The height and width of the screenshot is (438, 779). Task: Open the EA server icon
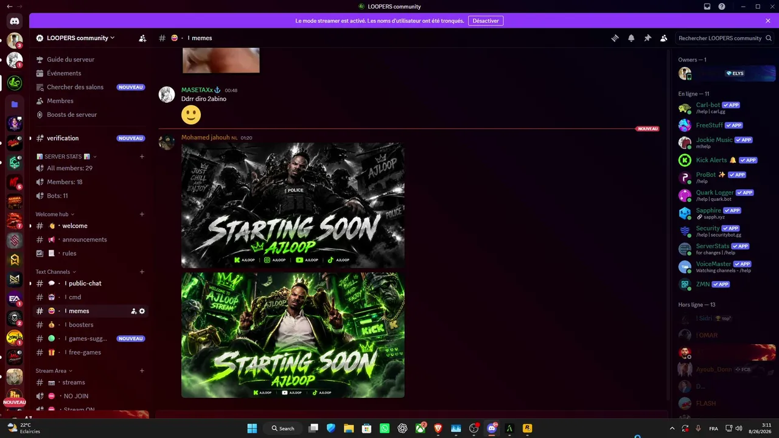click(15, 299)
